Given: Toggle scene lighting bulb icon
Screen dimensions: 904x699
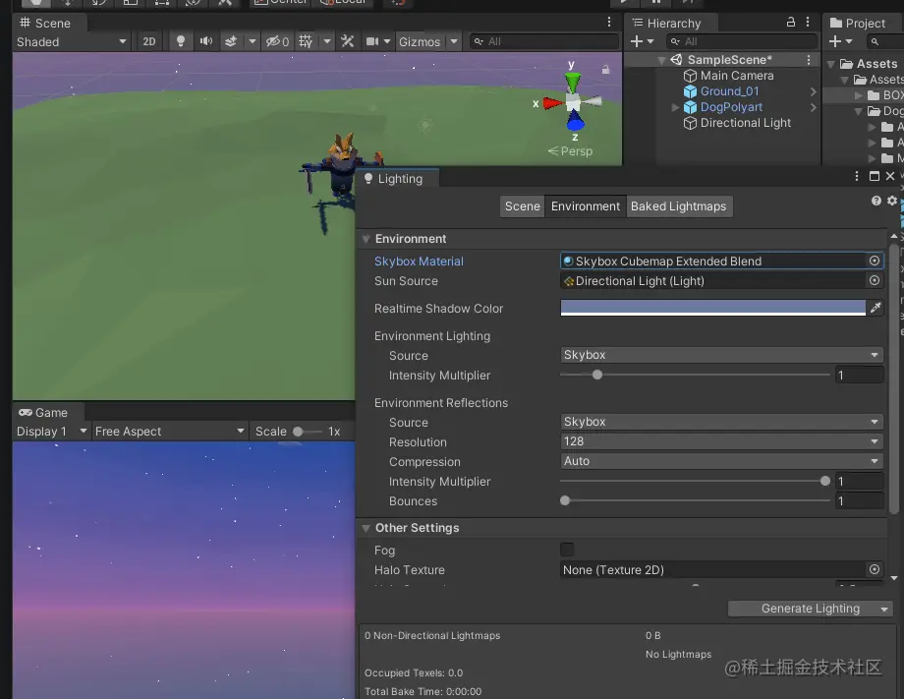Looking at the screenshot, I should coord(181,41).
